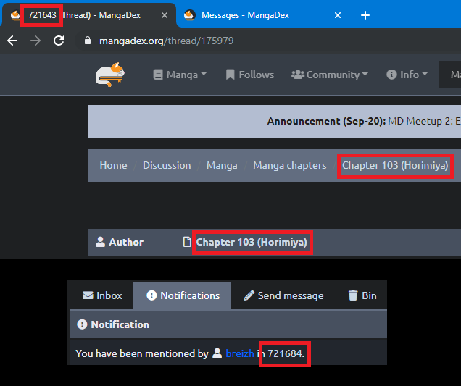Click the Author column header

[120, 242]
